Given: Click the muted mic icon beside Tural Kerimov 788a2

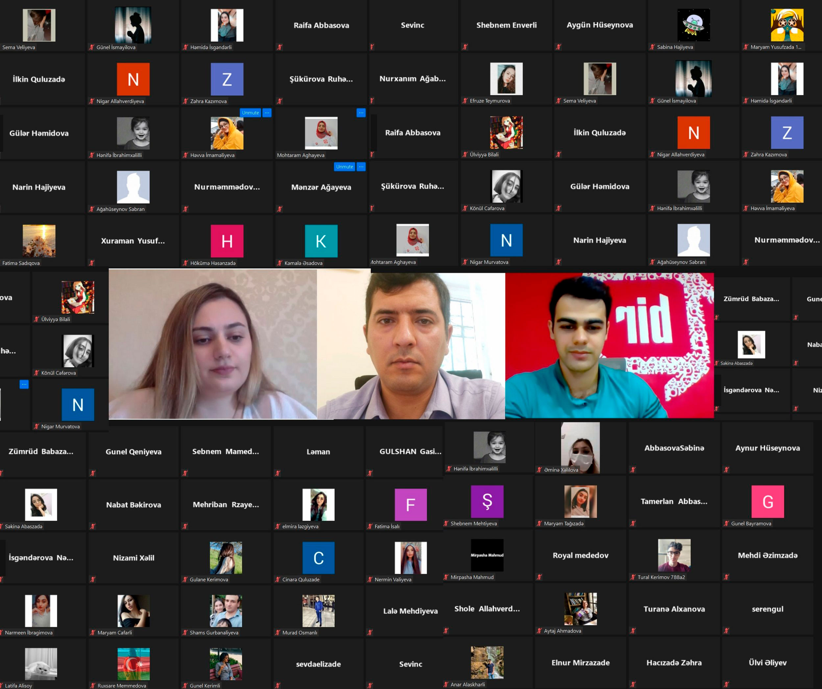Looking at the screenshot, I should coord(633,577).
